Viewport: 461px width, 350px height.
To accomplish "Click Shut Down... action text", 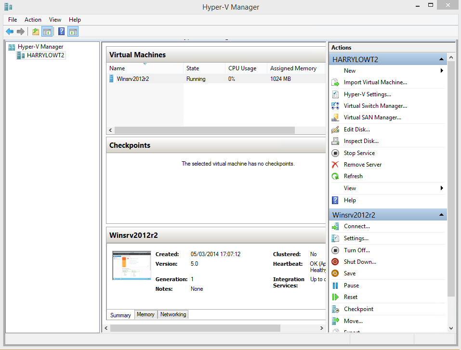I will click(x=360, y=262).
